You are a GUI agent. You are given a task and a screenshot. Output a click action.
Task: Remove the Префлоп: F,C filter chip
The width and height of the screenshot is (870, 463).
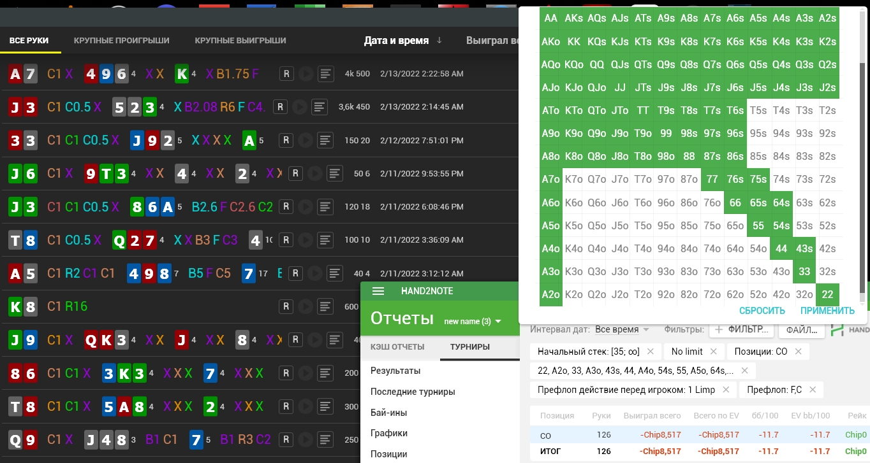[x=811, y=390]
